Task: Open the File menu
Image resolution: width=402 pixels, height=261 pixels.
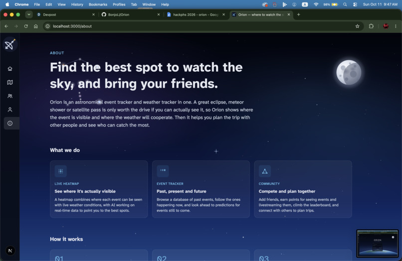Action: (37, 4)
